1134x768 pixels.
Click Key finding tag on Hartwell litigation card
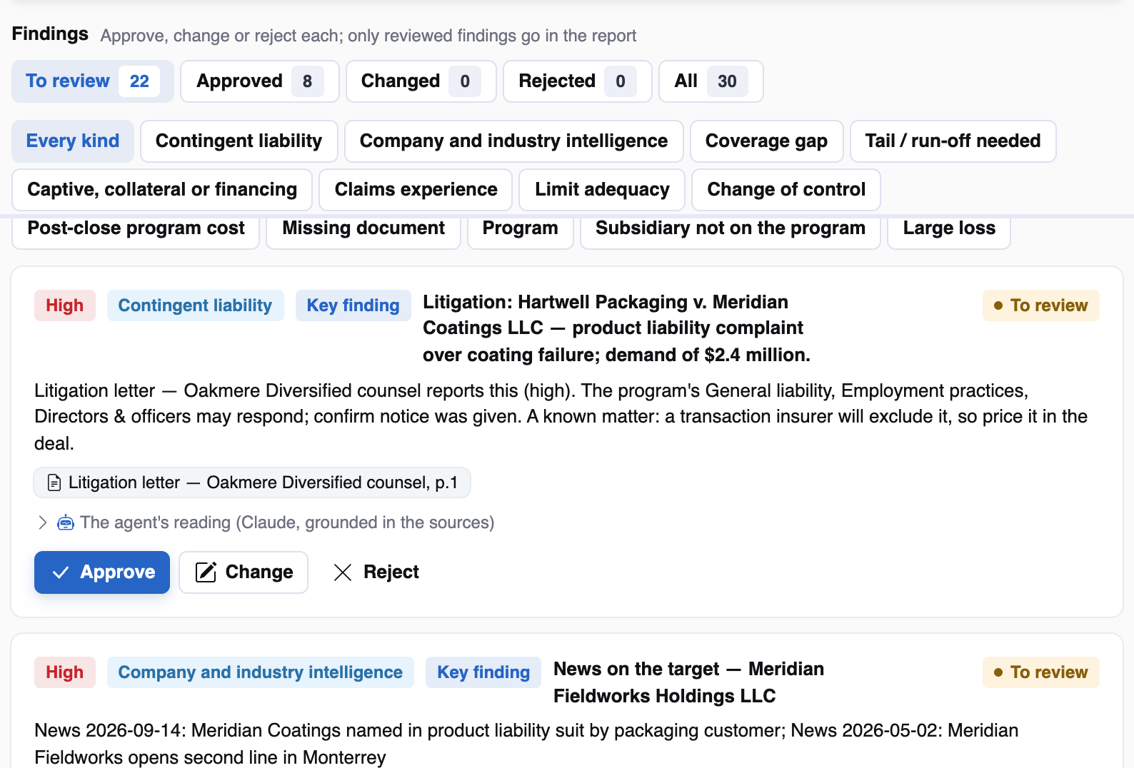(x=353, y=305)
